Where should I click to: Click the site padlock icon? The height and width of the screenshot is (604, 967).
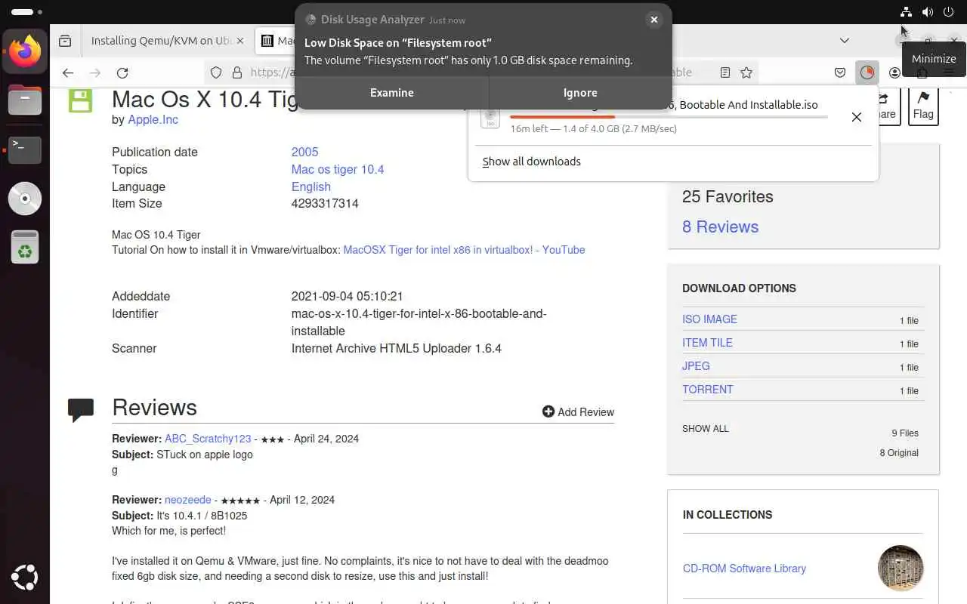coord(236,72)
